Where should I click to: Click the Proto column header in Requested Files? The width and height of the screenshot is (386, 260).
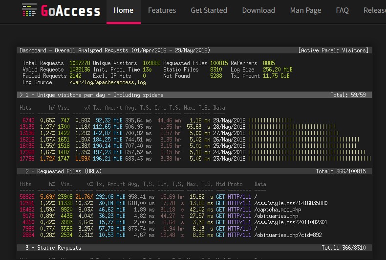tap(235, 184)
